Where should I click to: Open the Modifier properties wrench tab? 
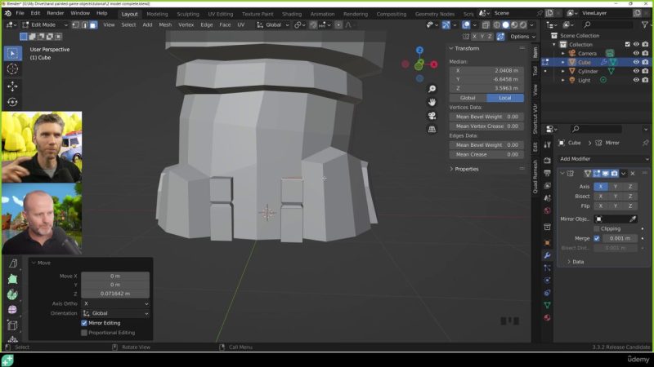pyautogui.click(x=547, y=256)
